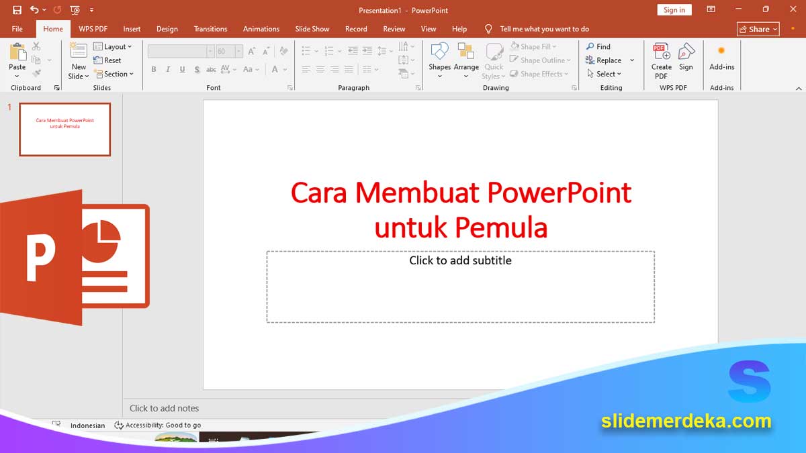Open the Animations tab
The image size is (806, 453).
click(261, 29)
